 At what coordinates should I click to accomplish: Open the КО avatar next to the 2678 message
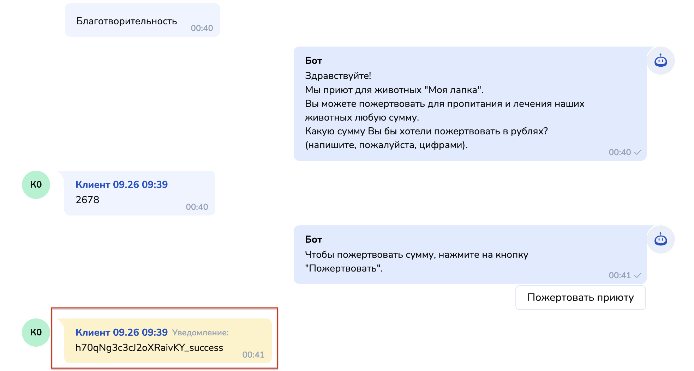[36, 185]
